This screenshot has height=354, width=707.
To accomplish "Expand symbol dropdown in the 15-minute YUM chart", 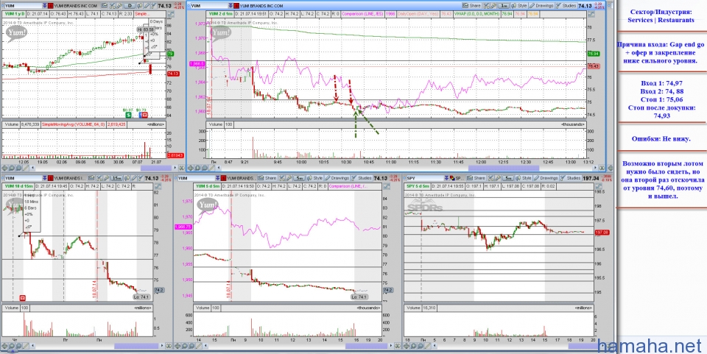I will click(x=45, y=178).
